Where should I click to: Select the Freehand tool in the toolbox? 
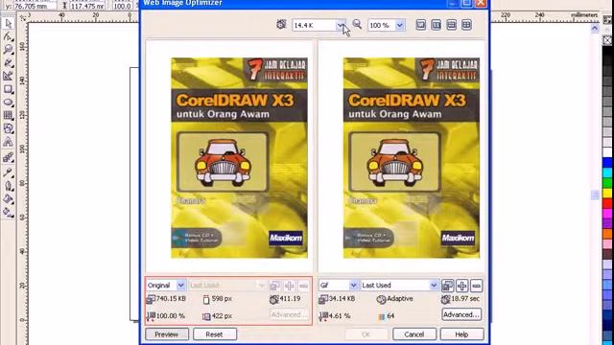click(8, 62)
